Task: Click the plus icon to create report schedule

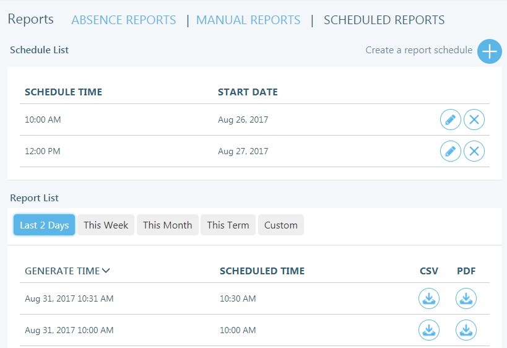Action: point(489,51)
